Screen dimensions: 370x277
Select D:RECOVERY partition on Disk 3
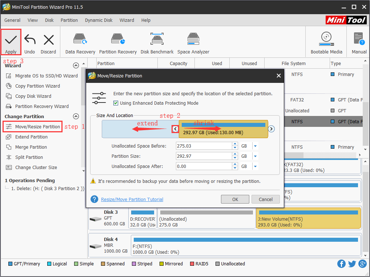[142, 218]
